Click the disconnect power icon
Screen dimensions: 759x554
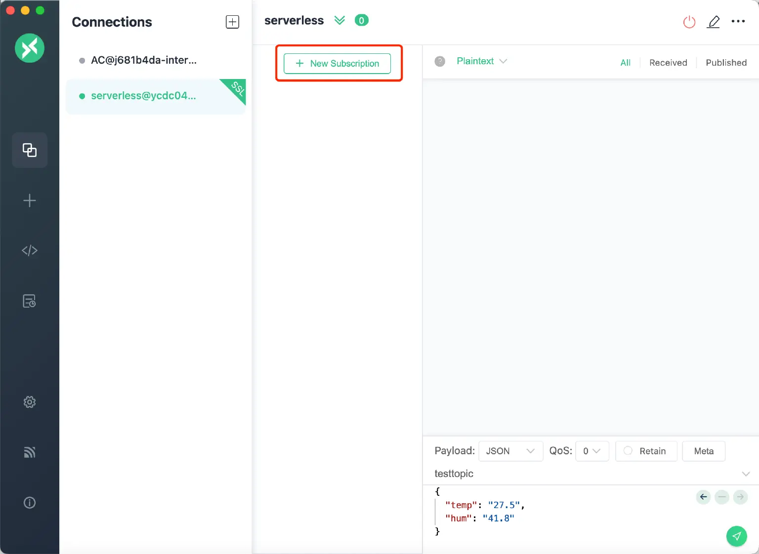pyautogui.click(x=689, y=22)
